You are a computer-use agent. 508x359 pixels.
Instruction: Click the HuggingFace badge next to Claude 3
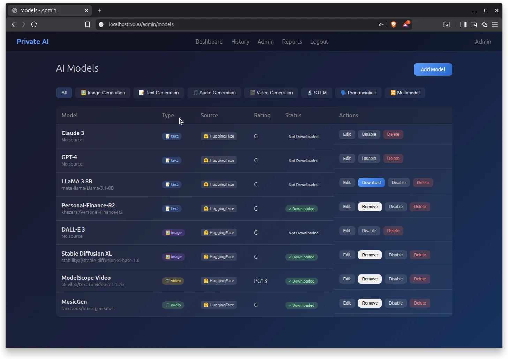219,136
